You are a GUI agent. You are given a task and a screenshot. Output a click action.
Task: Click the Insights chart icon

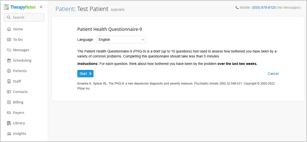pyautogui.click(x=9, y=134)
